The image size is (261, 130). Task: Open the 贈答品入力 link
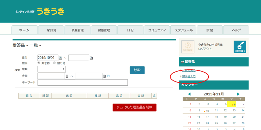189,77
